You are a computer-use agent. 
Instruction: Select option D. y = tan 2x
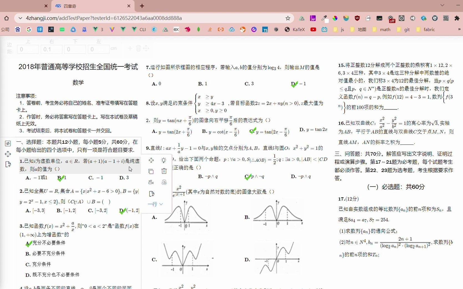[313, 130]
